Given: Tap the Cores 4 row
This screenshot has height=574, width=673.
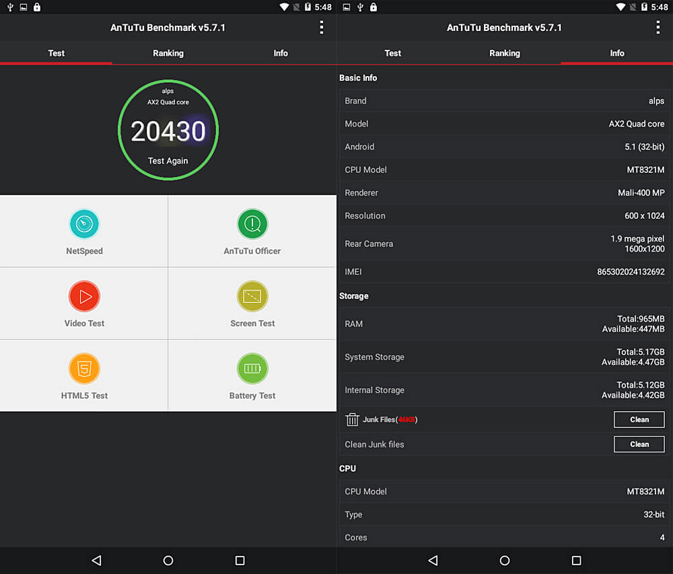Looking at the screenshot, I should click(x=505, y=538).
